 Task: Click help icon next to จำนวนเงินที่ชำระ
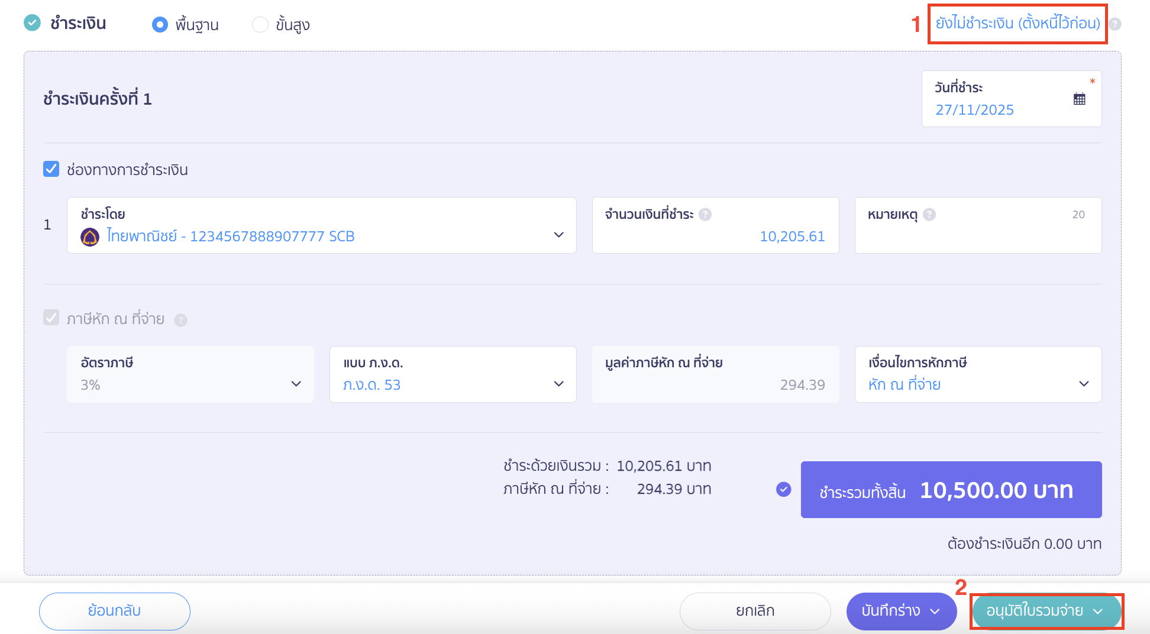click(705, 214)
